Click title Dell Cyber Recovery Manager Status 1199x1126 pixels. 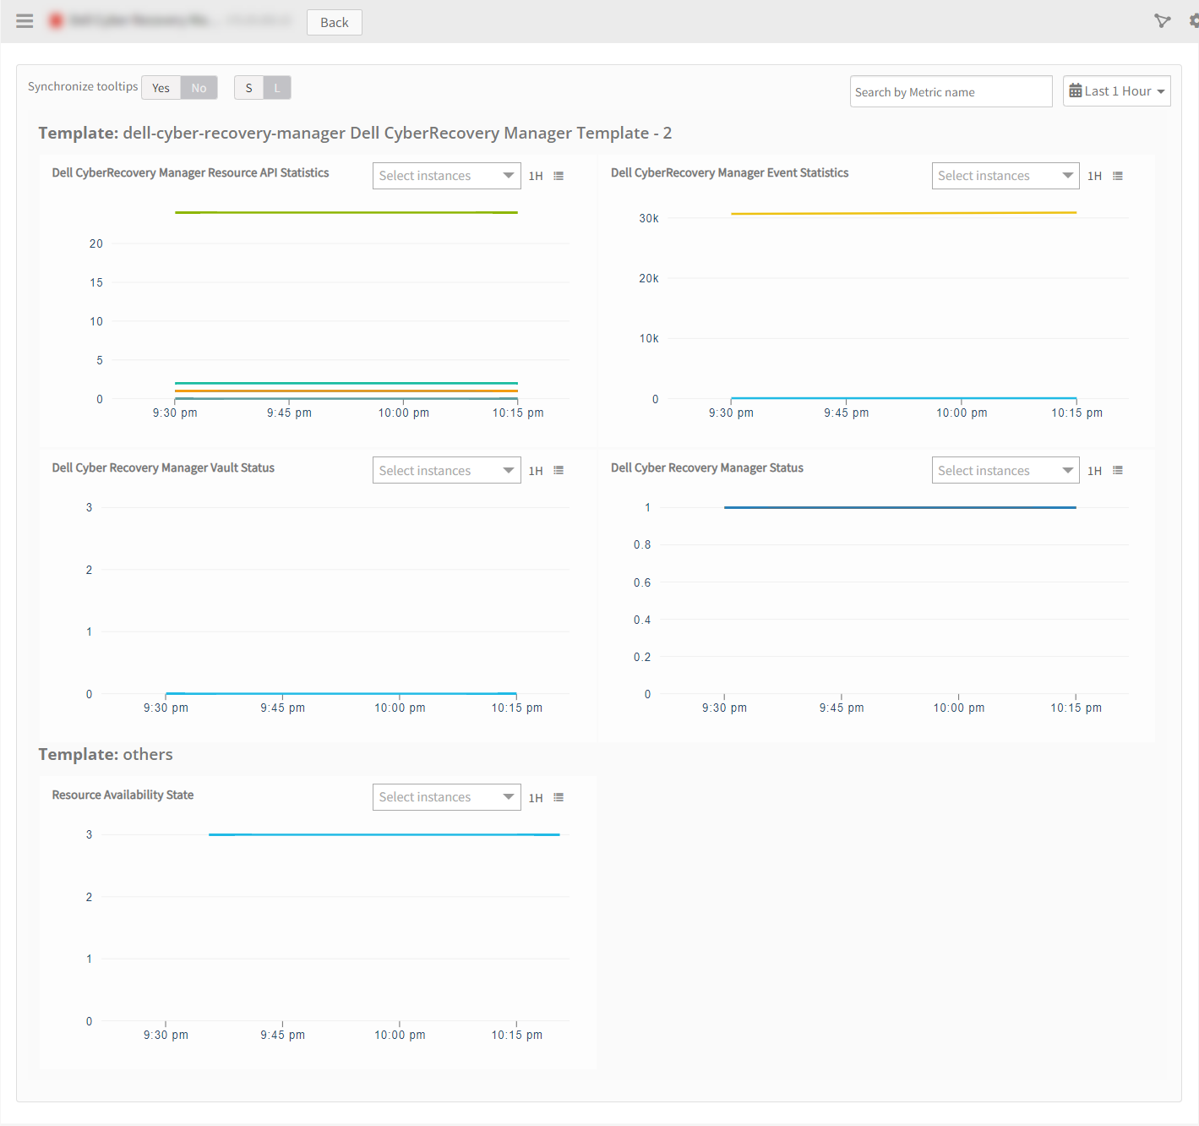(707, 467)
